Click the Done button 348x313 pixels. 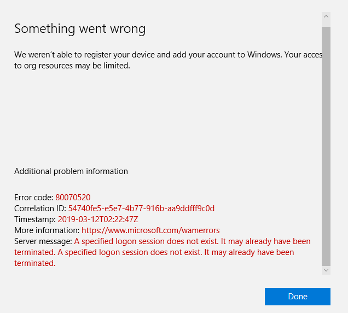pyautogui.click(x=297, y=296)
